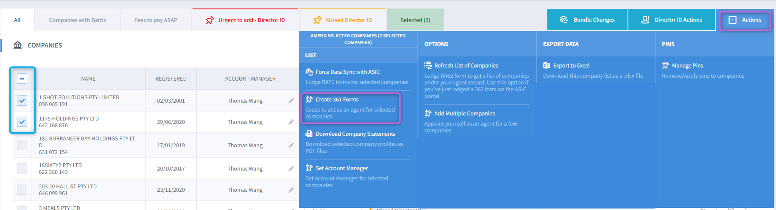Tick the 18SIXTY2 PTY LTD checkbox
Screen dimensions: 776x210
pos(22,168)
